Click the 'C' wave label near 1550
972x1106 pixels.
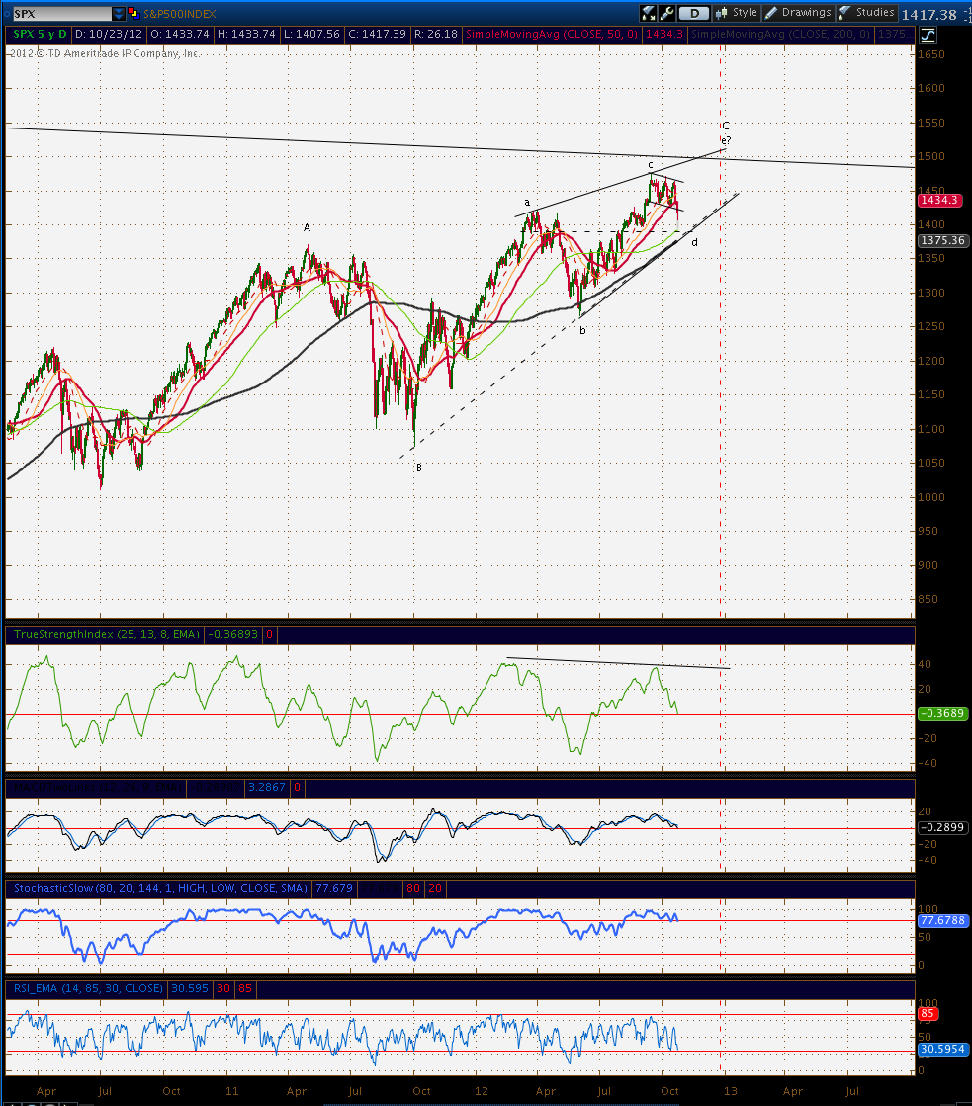pos(725,126)
